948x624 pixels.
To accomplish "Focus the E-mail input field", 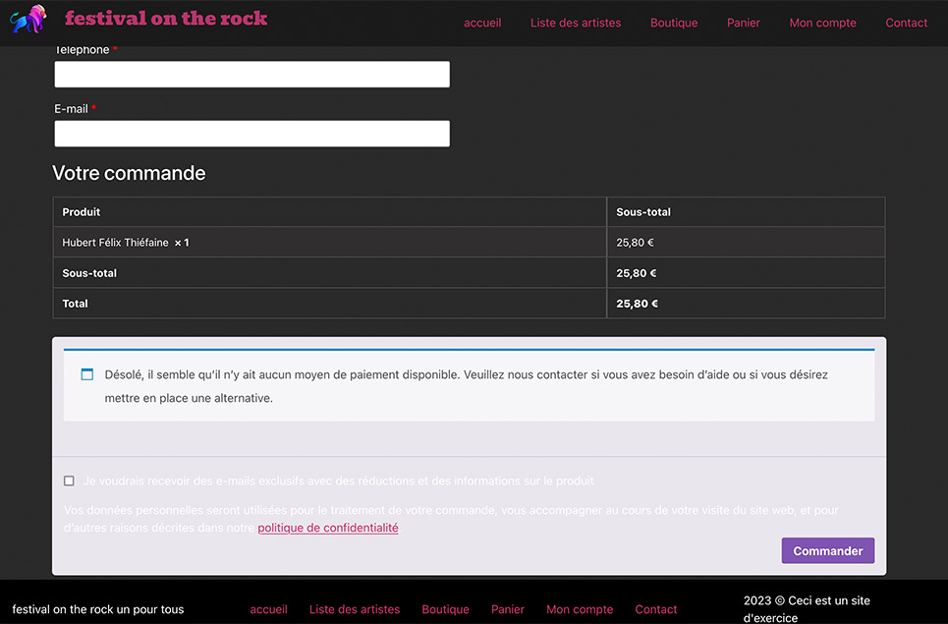I will pos(252,133).
